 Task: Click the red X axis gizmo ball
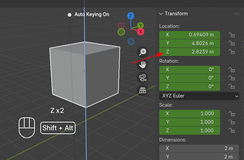(x=140, y=32)
